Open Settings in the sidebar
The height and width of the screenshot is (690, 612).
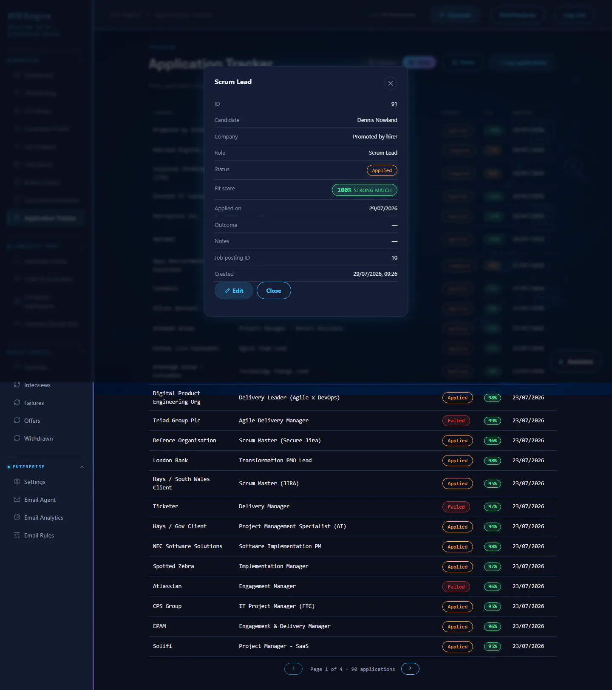click(35, 482)
